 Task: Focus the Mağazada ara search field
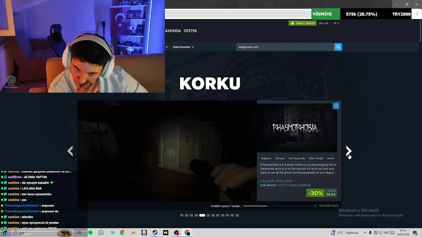pyautogui.click(x=286, y=47)
